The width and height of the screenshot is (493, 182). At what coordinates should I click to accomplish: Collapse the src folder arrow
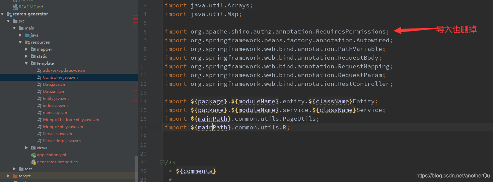(x=8, y=21)
